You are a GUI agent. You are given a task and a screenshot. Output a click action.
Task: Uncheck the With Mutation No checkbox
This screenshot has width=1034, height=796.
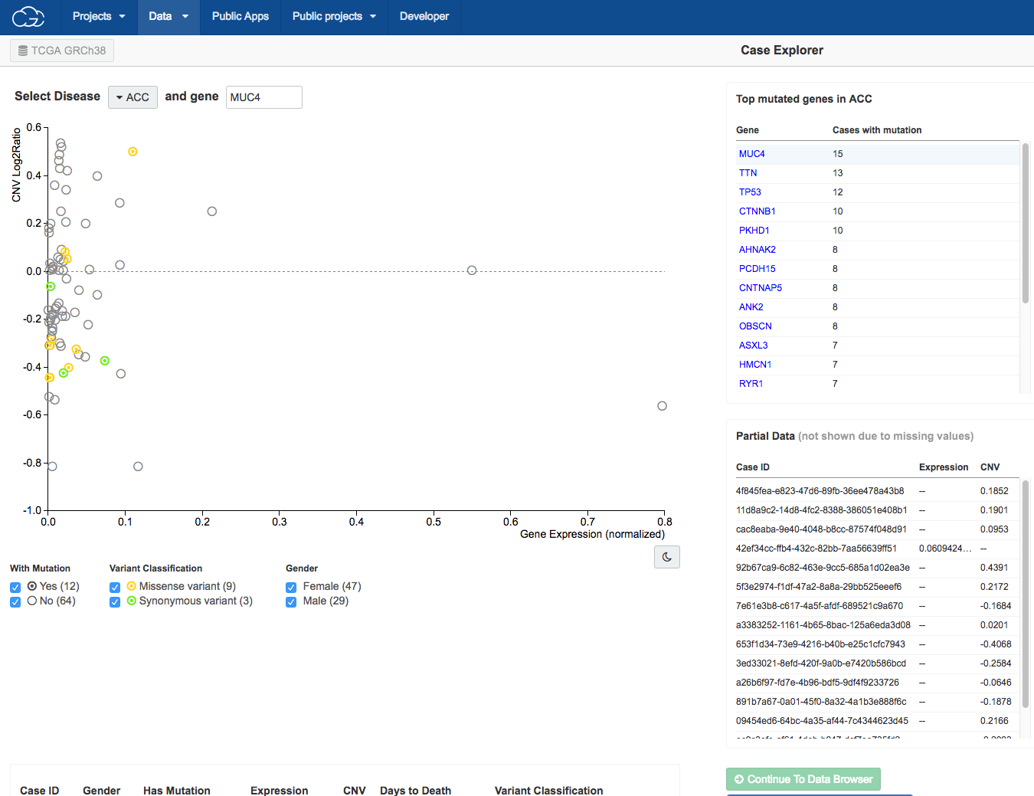pos(15,602)
